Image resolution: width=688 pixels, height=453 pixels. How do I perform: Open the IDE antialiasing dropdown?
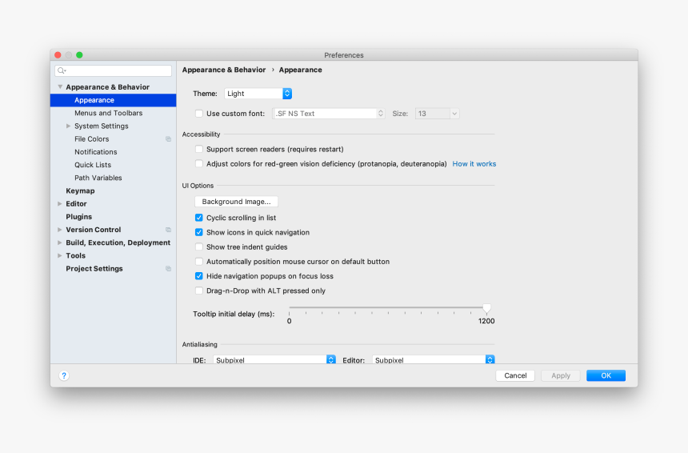(274, 359)
